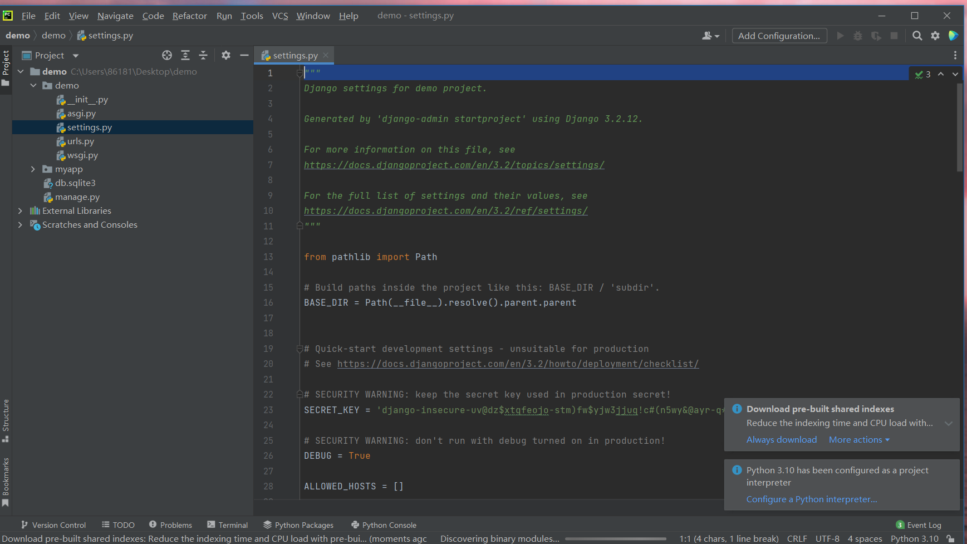Open the Event Log window
The width and height of the screenshot is (967, 544).
(919, 525)
